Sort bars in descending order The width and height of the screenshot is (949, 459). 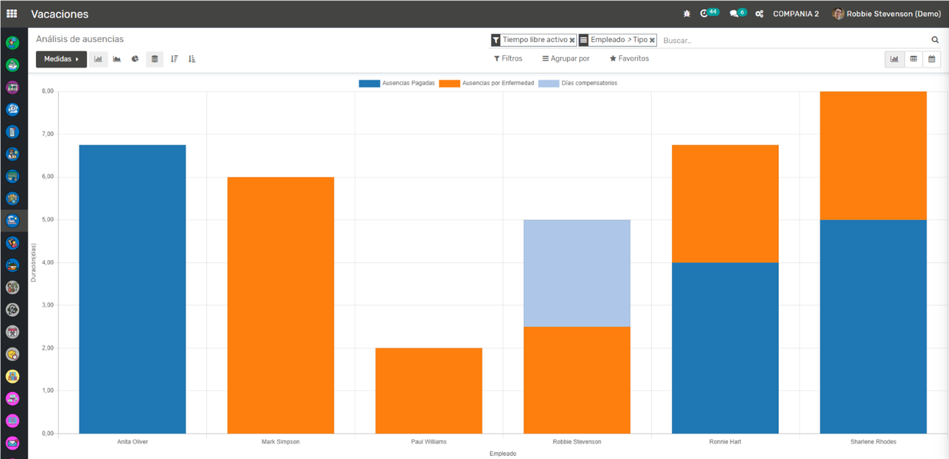(175, 59)
